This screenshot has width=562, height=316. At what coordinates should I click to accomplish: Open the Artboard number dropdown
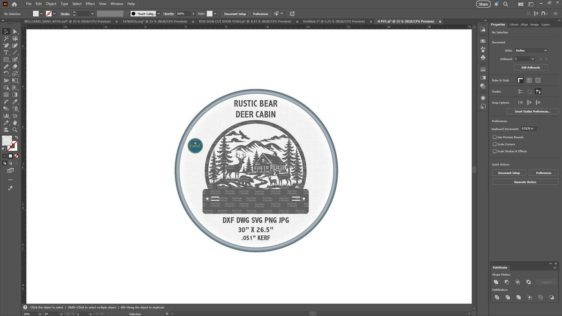click(532, 59)
